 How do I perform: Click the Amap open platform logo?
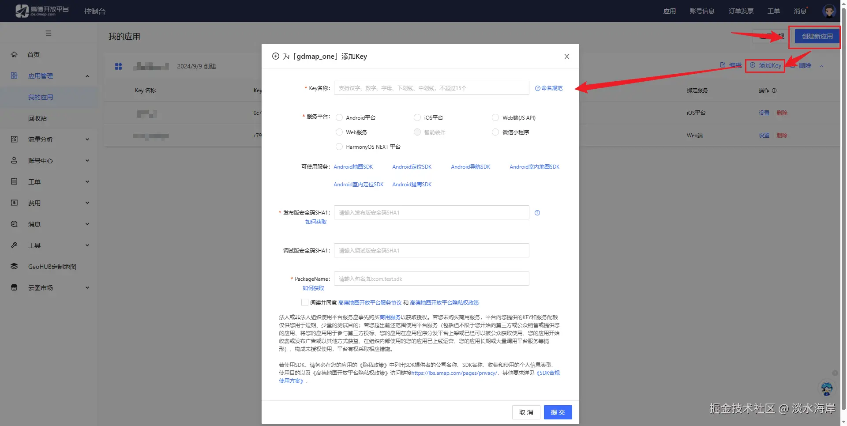pos(42,11)
